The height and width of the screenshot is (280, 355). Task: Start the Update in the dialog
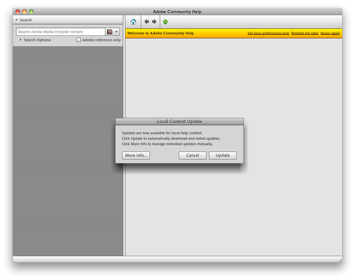pyautogui.click(x=223, y=155)
